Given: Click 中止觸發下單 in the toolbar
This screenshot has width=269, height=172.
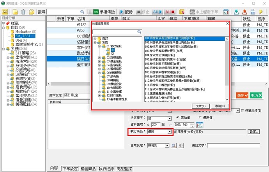Looking at the screenshot, I should click(204, 12).
